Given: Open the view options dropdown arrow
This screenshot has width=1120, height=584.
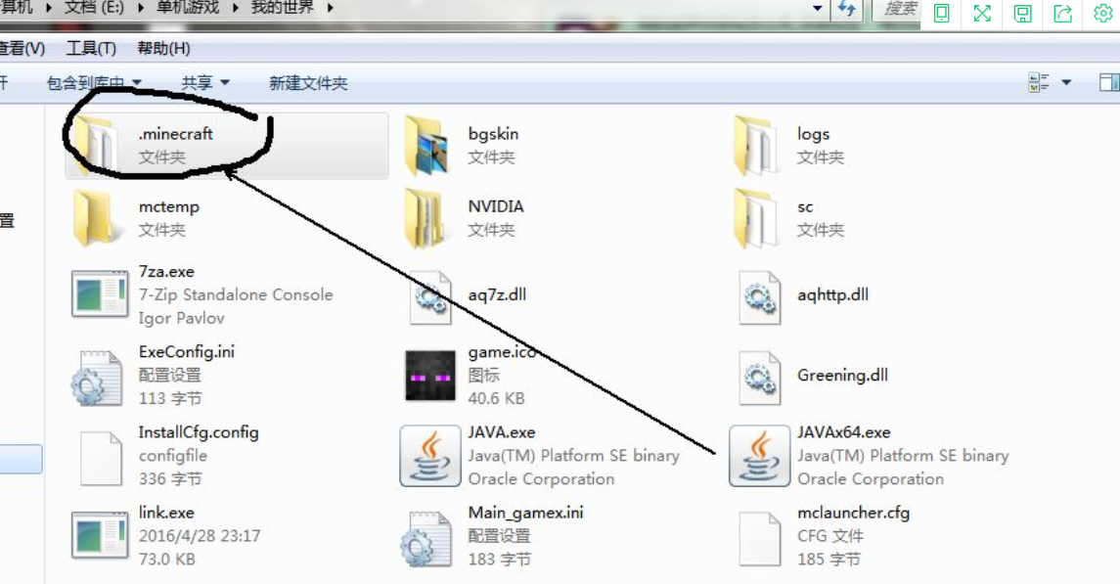Looking at the screenshot, I should 1066,83.
